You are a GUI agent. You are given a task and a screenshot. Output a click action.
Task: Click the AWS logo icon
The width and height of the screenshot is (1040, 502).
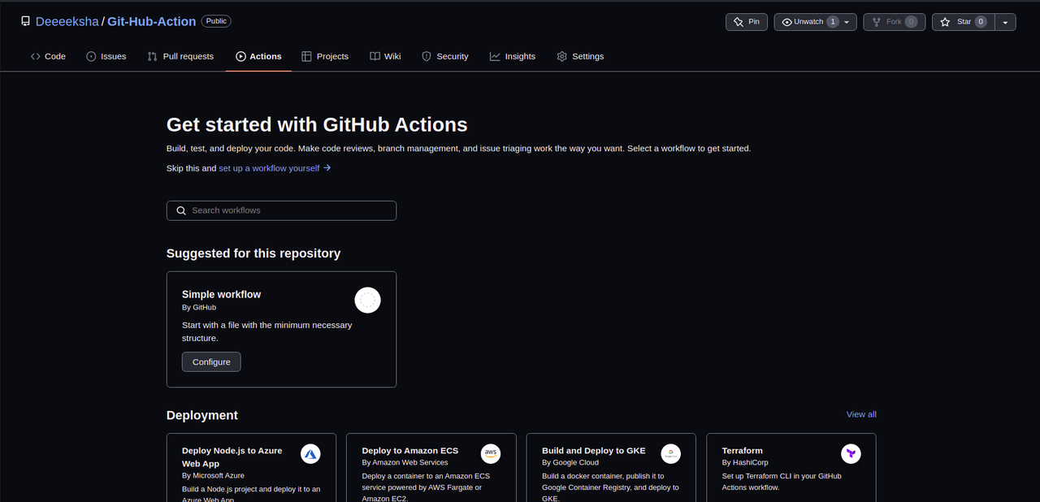click(491, 454)
